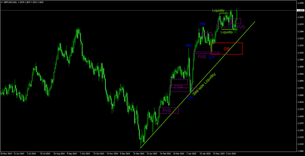Click the 1.2065 price scale label
The height and width of the screenshot is (156, 305).
coord(301,151)
